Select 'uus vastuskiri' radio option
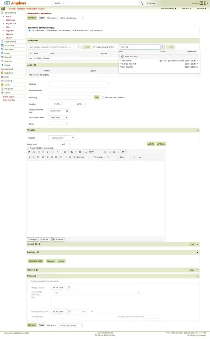 [88, 31]
